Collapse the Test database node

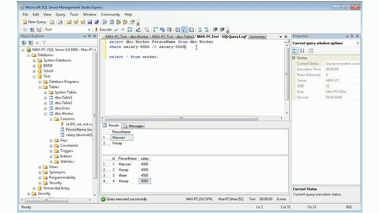pos(34,76)
